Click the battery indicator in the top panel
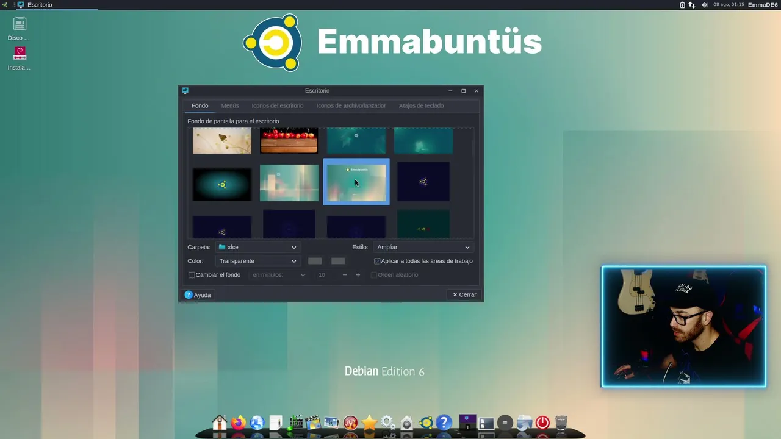 click(x=683, y=5)
